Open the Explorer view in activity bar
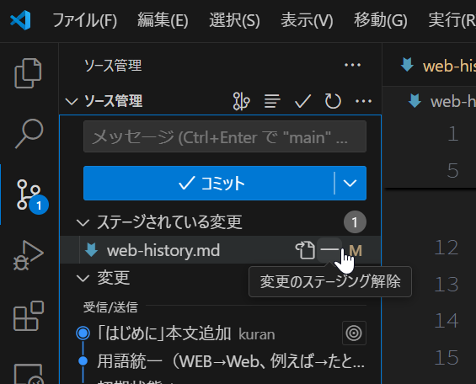 point(28,73)
